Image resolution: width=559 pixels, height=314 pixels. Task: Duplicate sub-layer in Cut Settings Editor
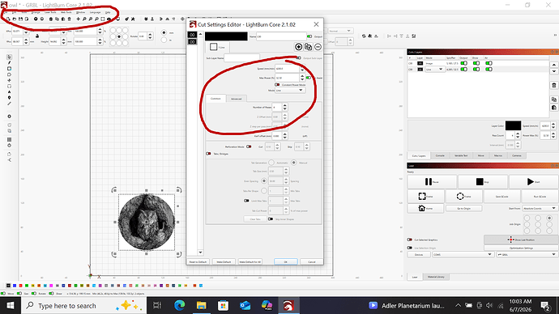click(309, 47)
